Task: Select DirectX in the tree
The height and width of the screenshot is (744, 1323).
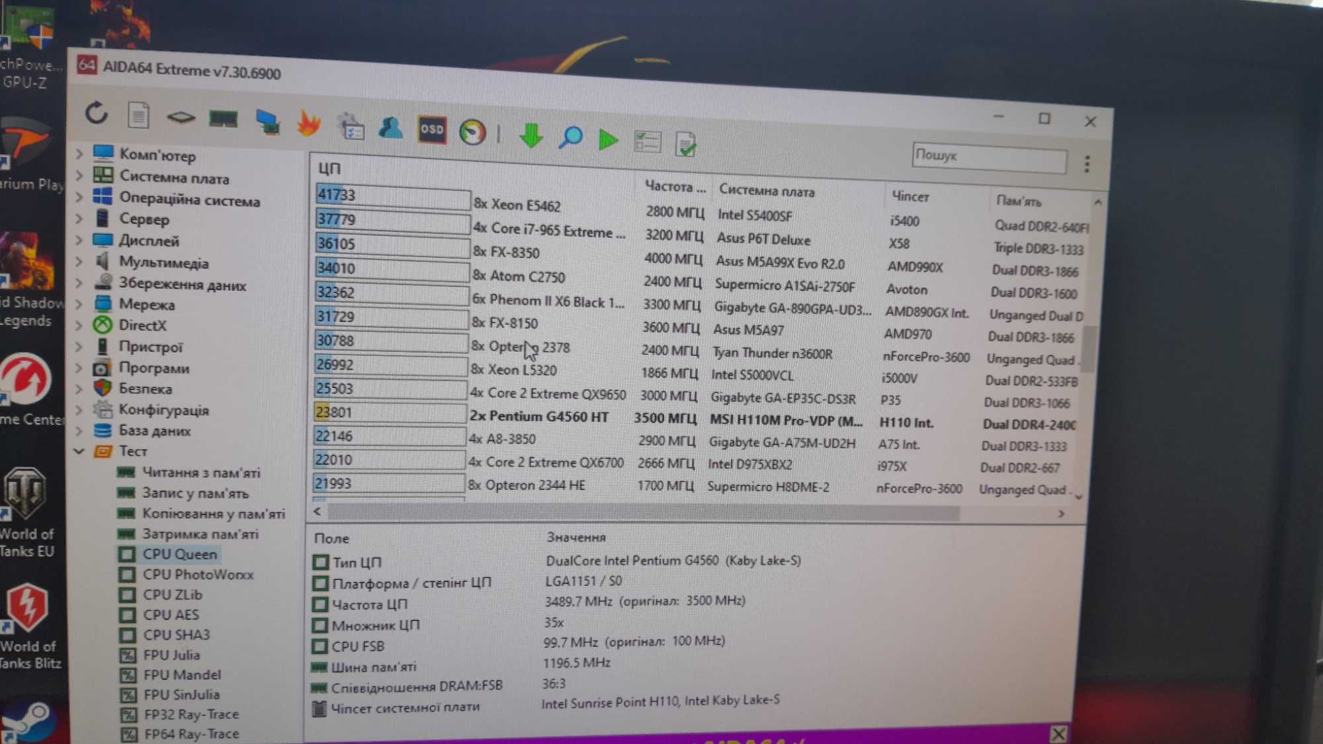Action: pyautogui.click(x=142, y=325)
